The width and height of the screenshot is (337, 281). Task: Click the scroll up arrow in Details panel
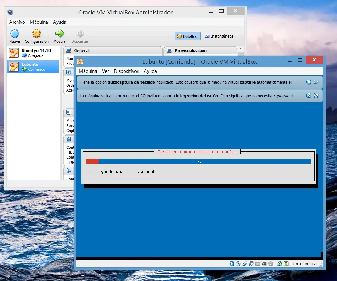click(x=241, y=49)
